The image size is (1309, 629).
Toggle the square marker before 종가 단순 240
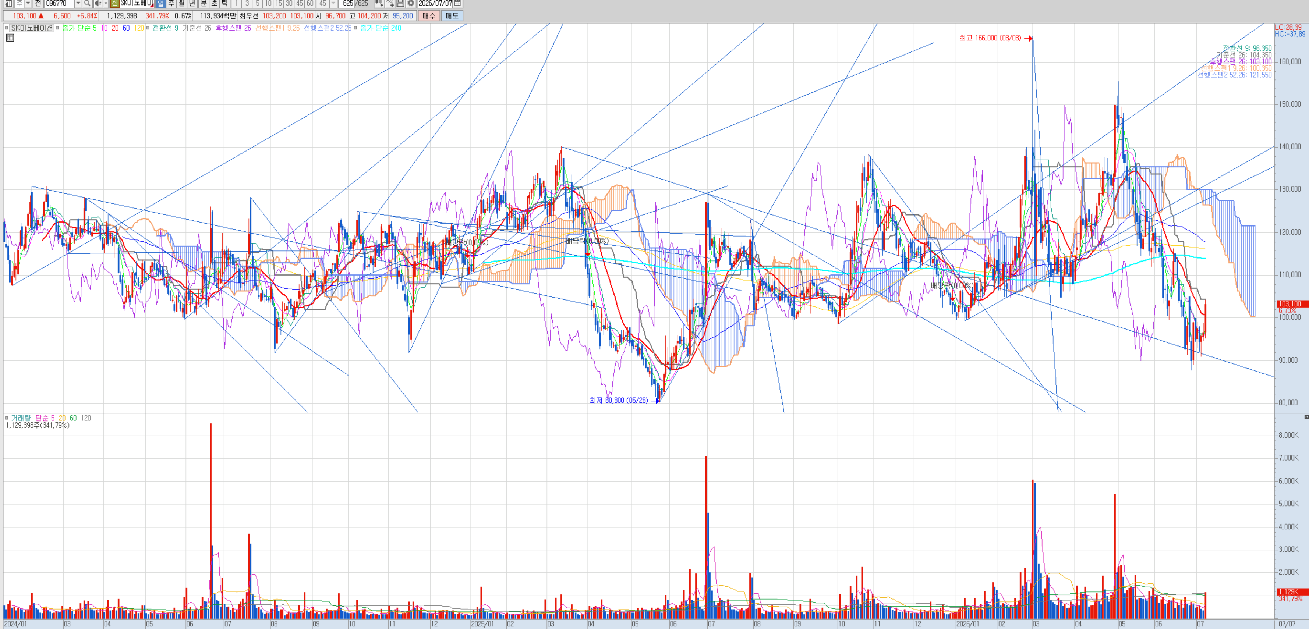coord(355,28)
